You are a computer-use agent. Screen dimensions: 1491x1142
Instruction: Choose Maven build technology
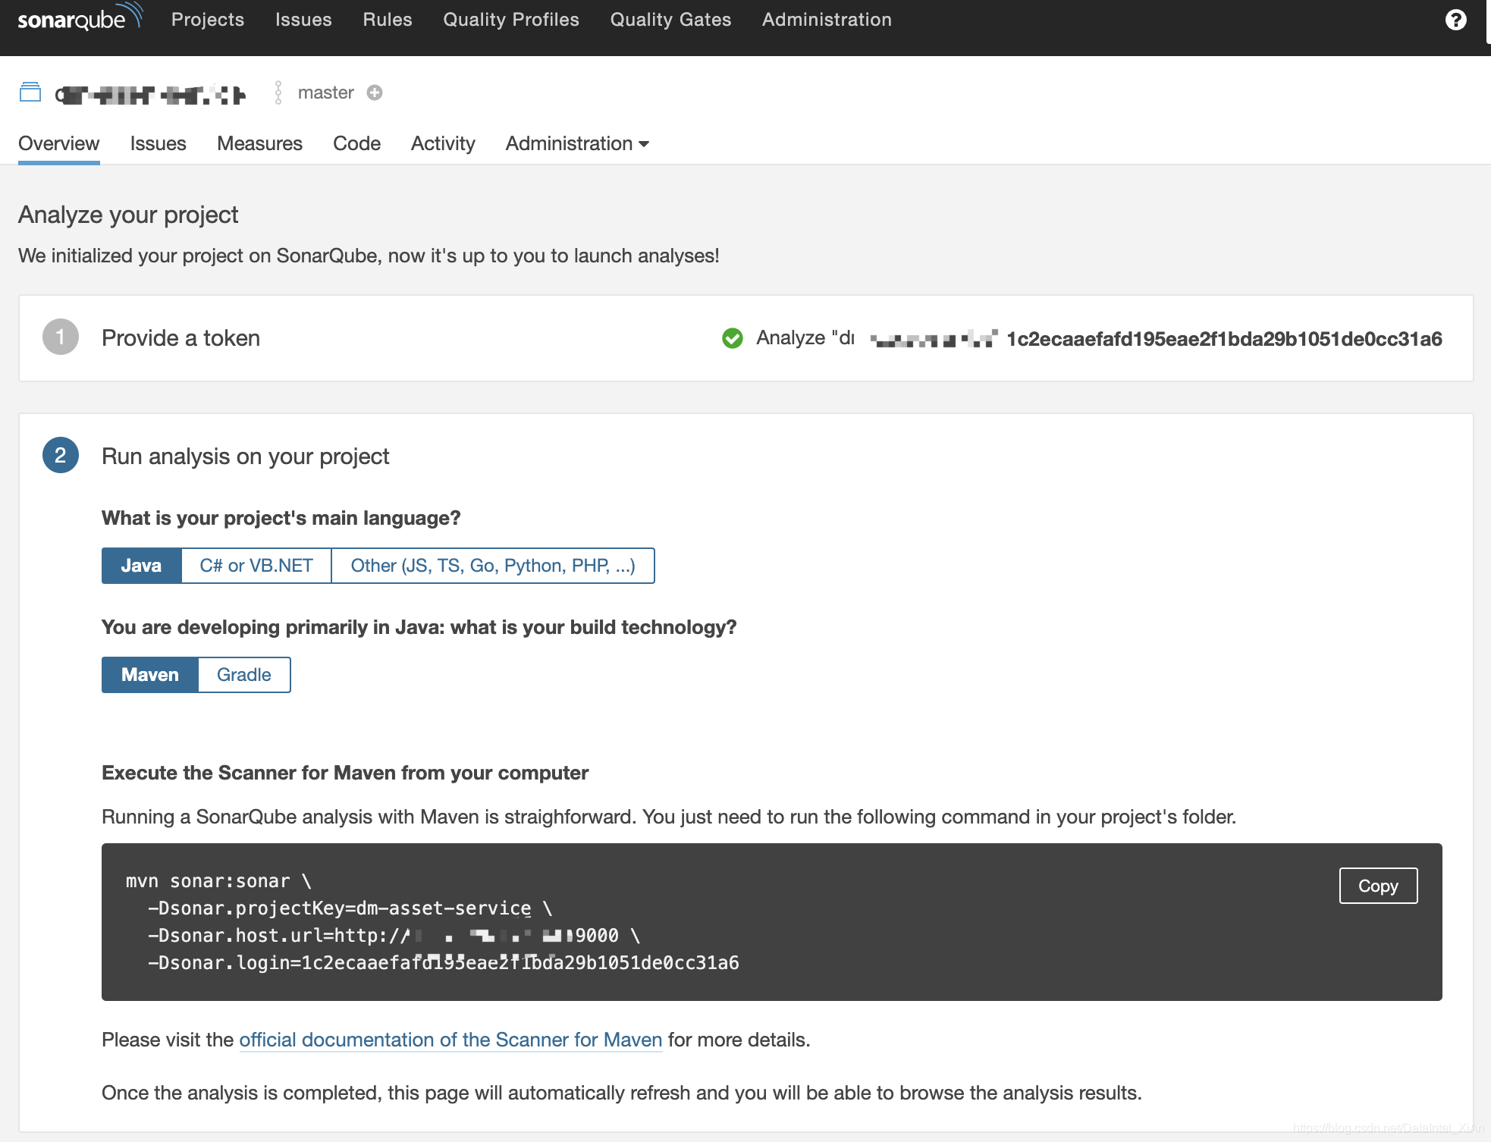coord(150,675)
